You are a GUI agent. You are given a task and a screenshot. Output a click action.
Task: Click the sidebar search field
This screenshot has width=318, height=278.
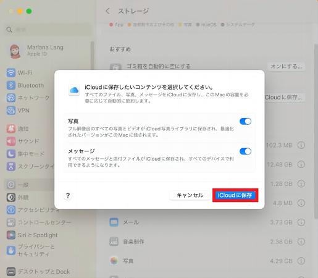[x=48, y=30]
